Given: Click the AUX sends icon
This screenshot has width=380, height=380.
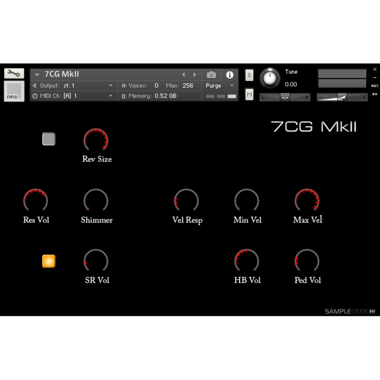Looking at the screenshot, I should pyautogui.click(x=375, y=86).
